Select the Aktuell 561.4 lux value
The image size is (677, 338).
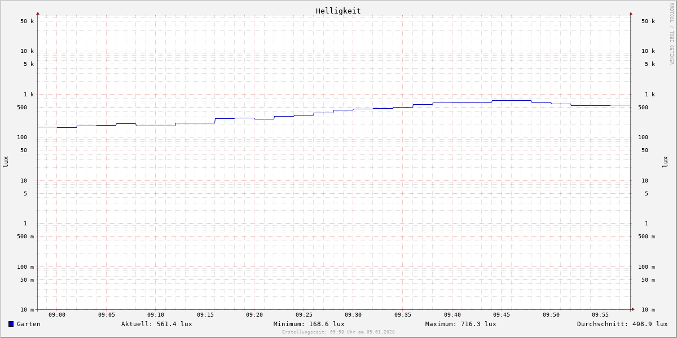point(156,324)
